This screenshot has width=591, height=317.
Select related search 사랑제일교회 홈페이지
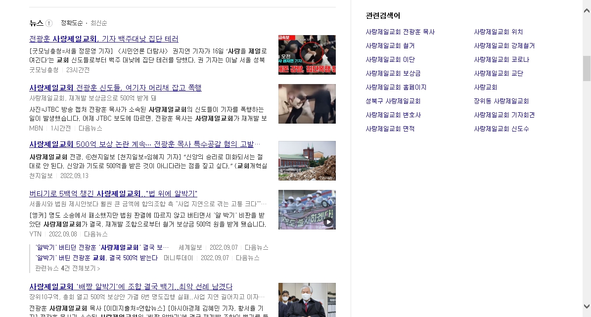click(396, 88)
